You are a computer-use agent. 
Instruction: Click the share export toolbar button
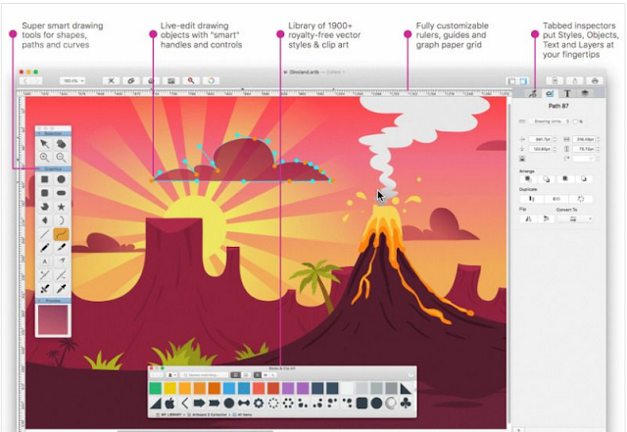click(575, 80)
